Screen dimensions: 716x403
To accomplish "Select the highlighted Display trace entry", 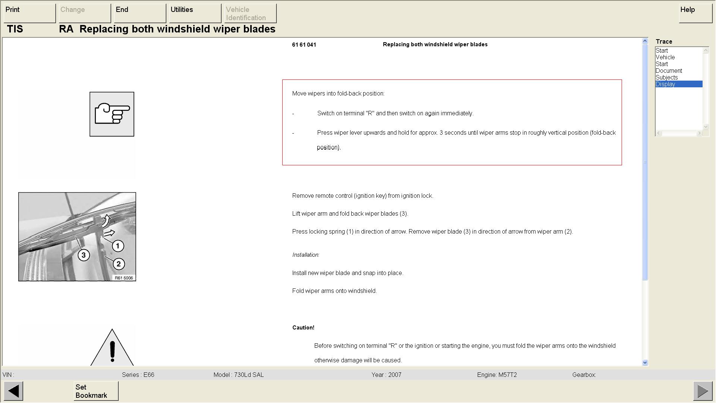I will click(x=665, y=84).
